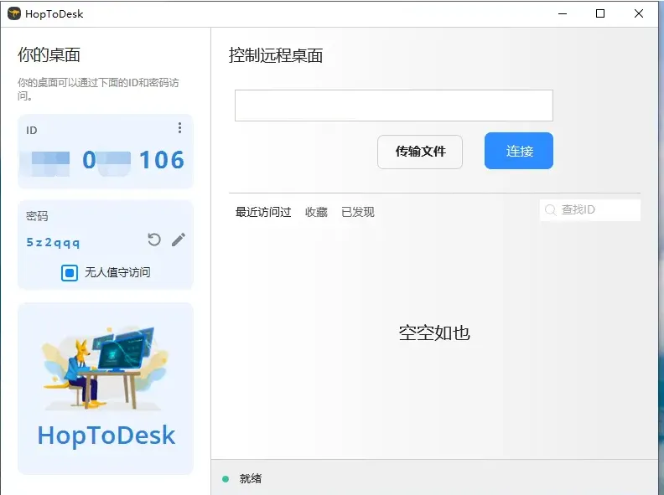The image size is (664, 495).
Task: Click the password text 5z2qqq
Action: click(53, 242)
